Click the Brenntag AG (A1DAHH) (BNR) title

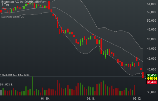point(22,2)
